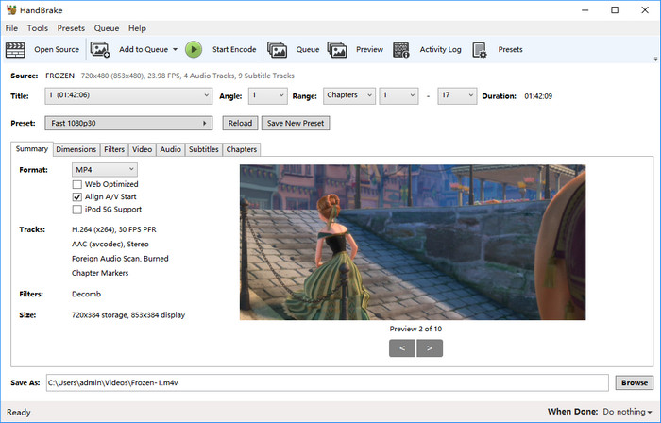Screen dimensions: 661x423
Task: Click the Preview toolbar icon
Action: click(337, 50)
